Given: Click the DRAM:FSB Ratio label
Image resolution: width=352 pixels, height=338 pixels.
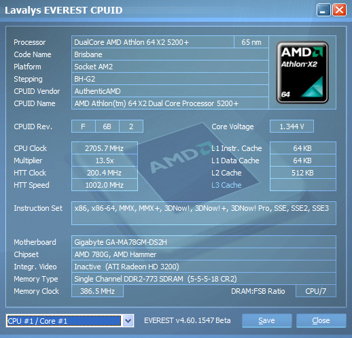Looking at the screenshot, I should 258,291.
